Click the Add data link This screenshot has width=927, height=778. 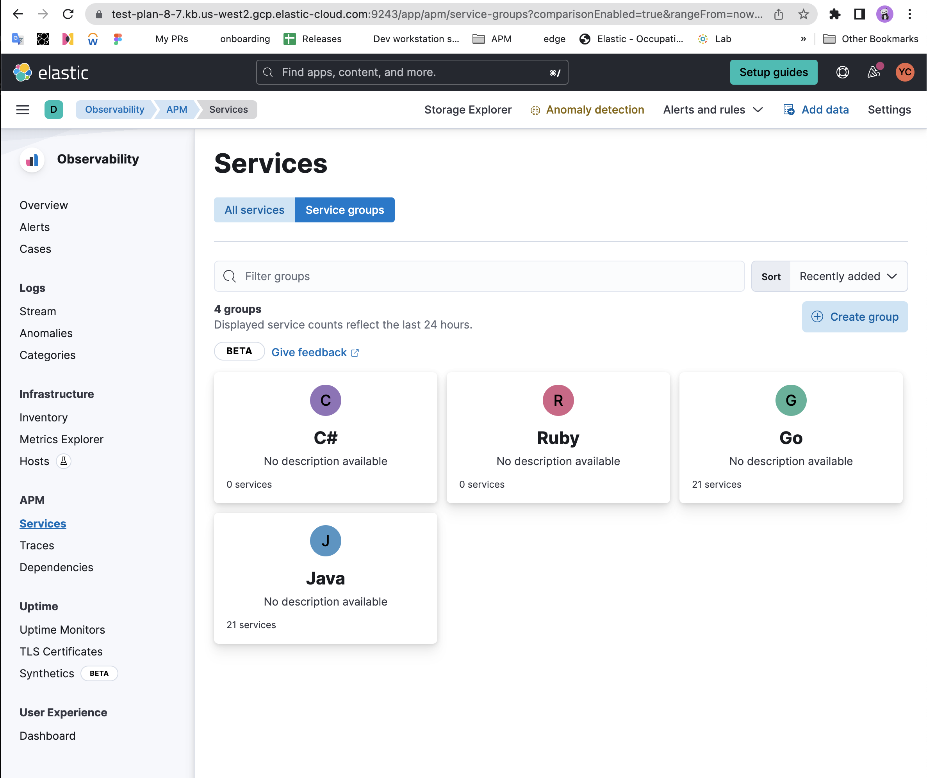816,109
